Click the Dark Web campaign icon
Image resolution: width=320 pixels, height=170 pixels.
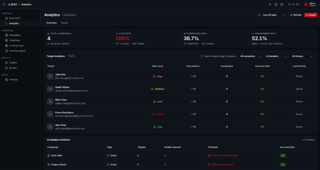pyautogui.click(x=48, y=156)
